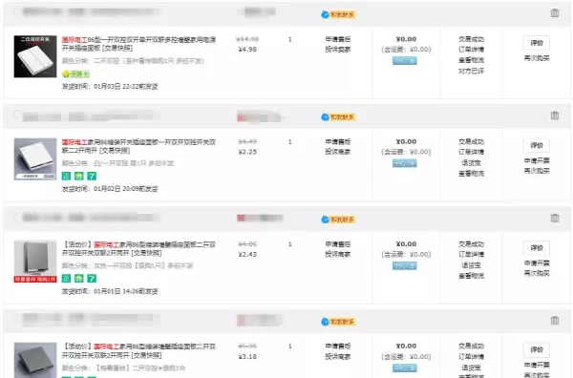Click 投诉卖家 for the ¥4.98 item
Image resolution: width=573 pixels, height=378 pixels.
(x=338, y=50)
